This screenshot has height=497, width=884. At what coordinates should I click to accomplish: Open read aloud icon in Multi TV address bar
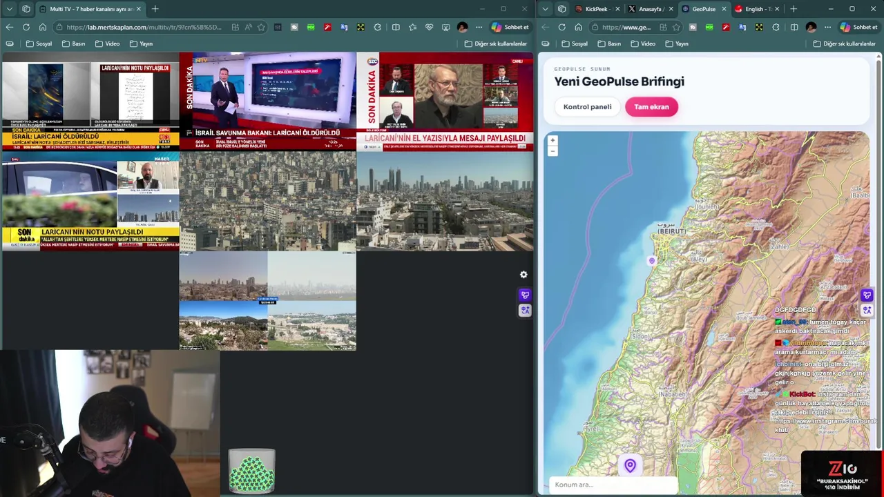pyautogui.click(x=248, y=27)
